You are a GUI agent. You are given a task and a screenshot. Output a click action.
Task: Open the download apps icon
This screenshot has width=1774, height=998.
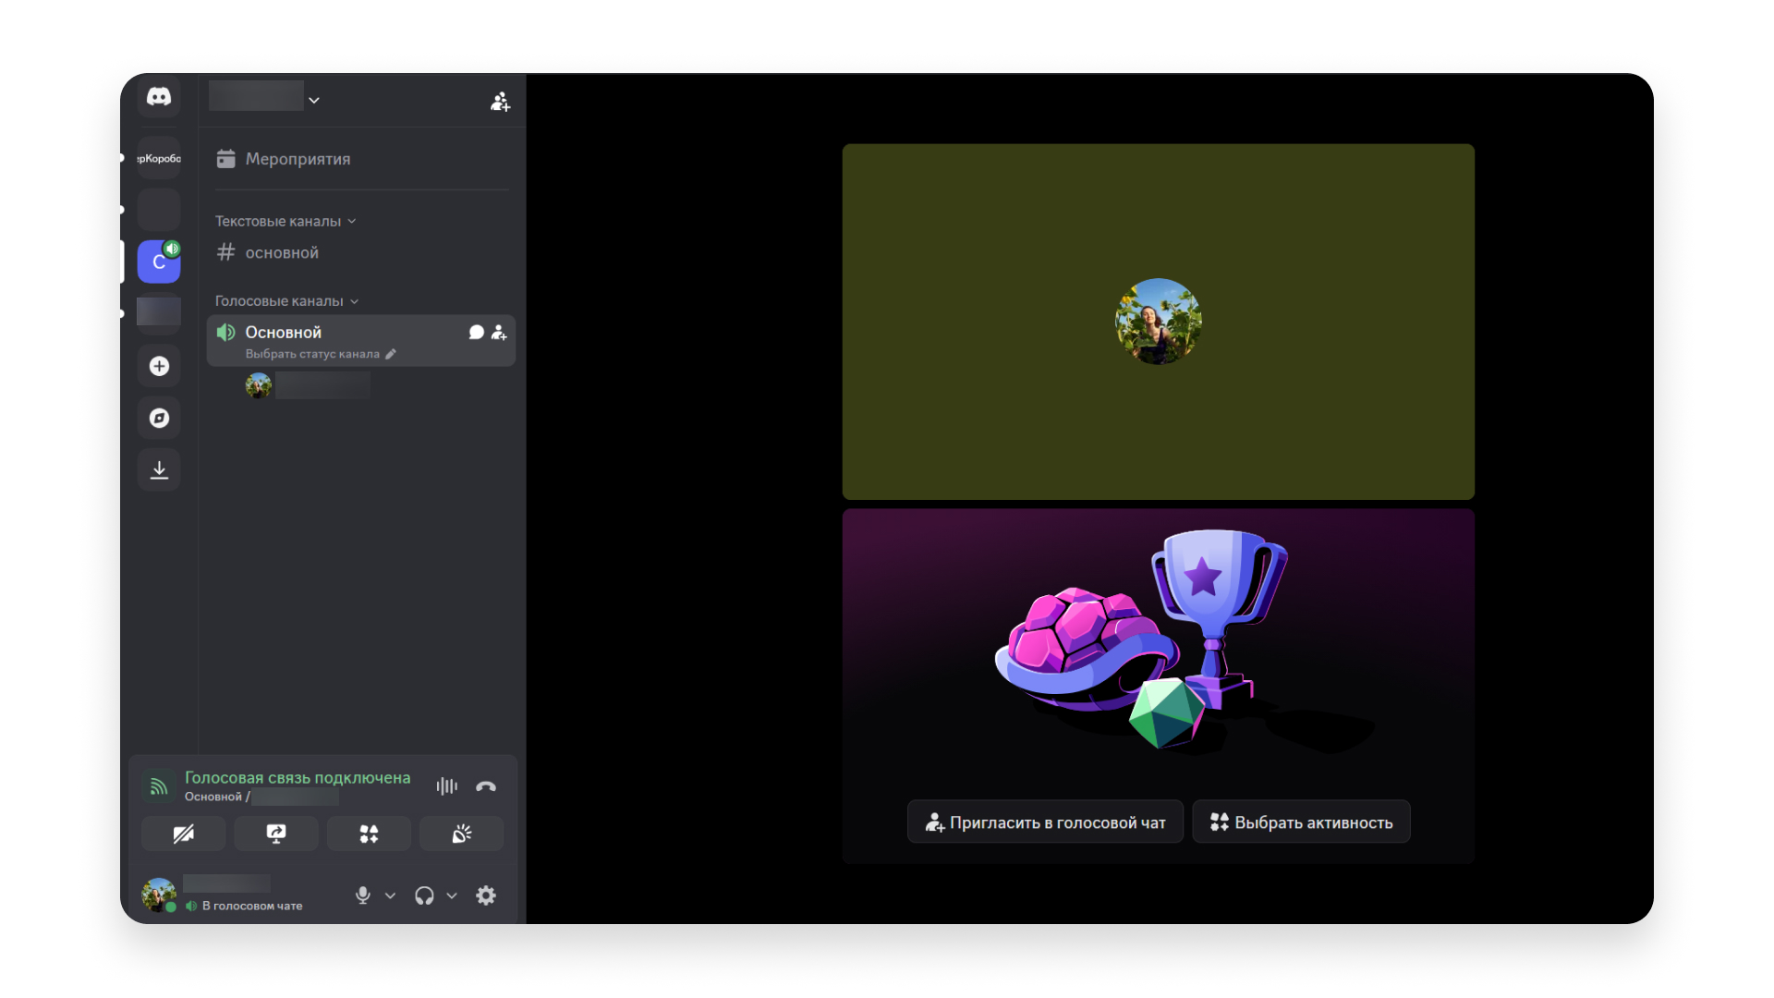(x=159, y=470)
